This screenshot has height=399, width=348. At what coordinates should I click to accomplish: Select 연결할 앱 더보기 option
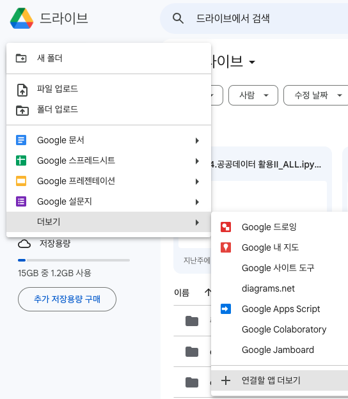click(x=280, y=380)
